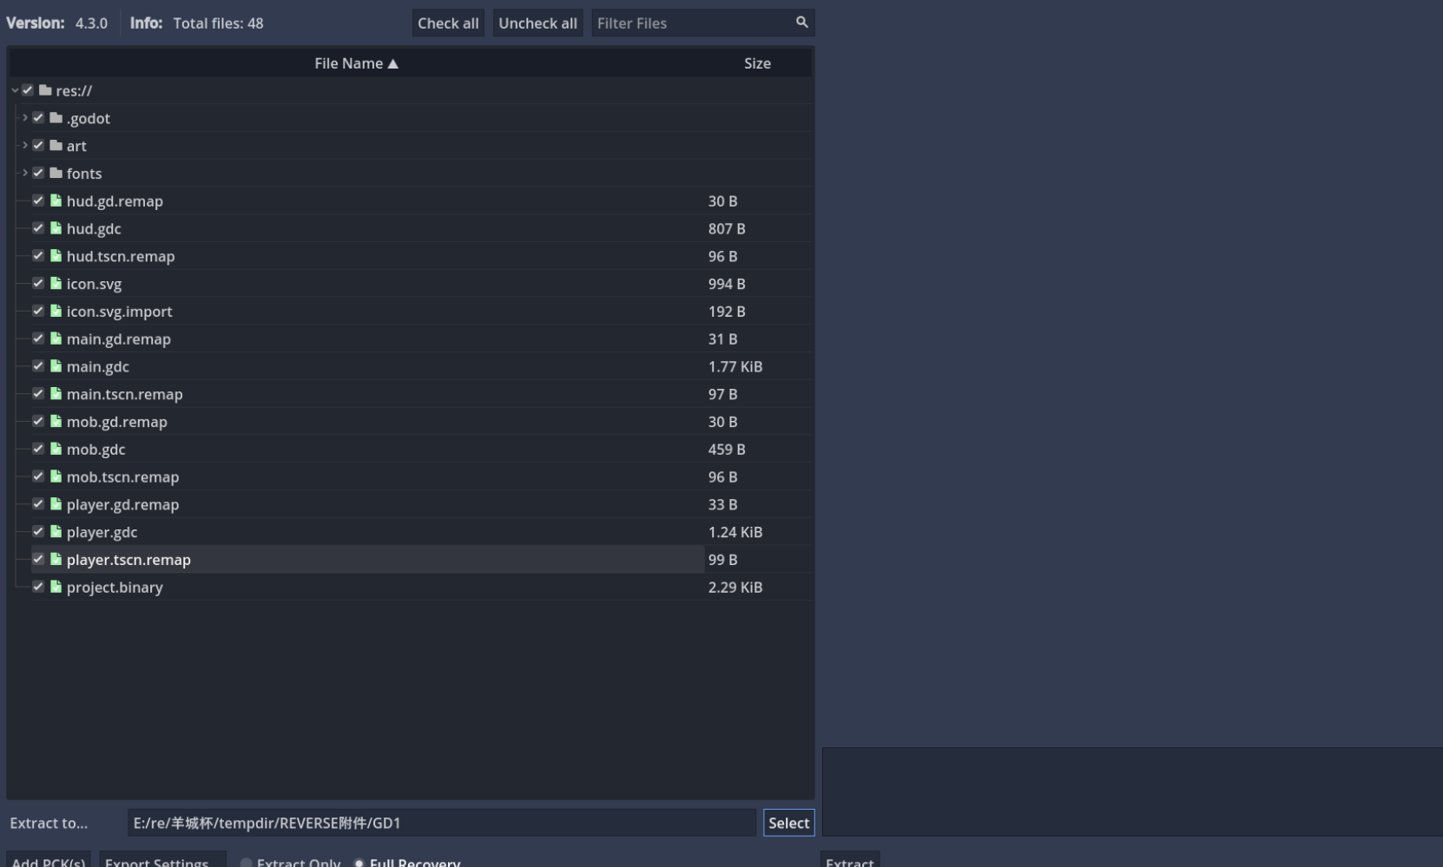Expand the art folder chevron
The height and width of the screenshot is (867, 1443).
[x=24, y=146]
